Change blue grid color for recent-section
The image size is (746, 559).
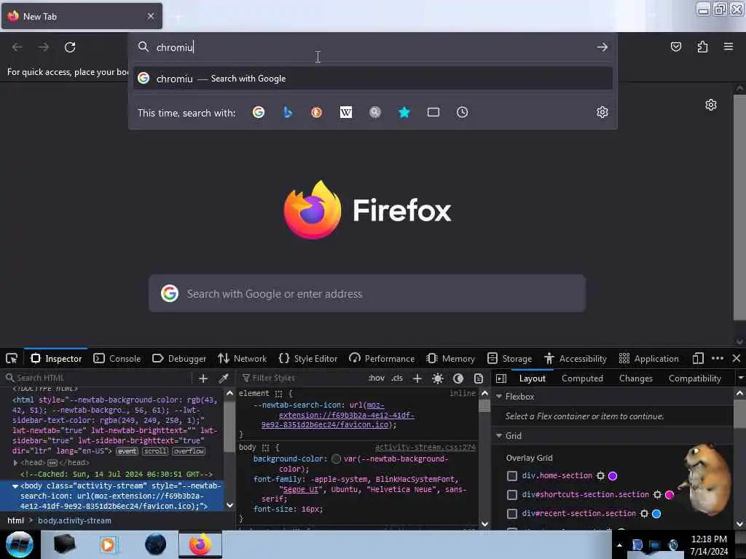coord(656,514)
